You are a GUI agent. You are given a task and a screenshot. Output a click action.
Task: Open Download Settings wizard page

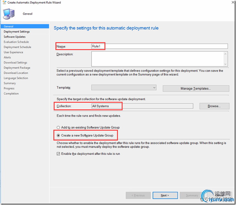pos(15,62)
